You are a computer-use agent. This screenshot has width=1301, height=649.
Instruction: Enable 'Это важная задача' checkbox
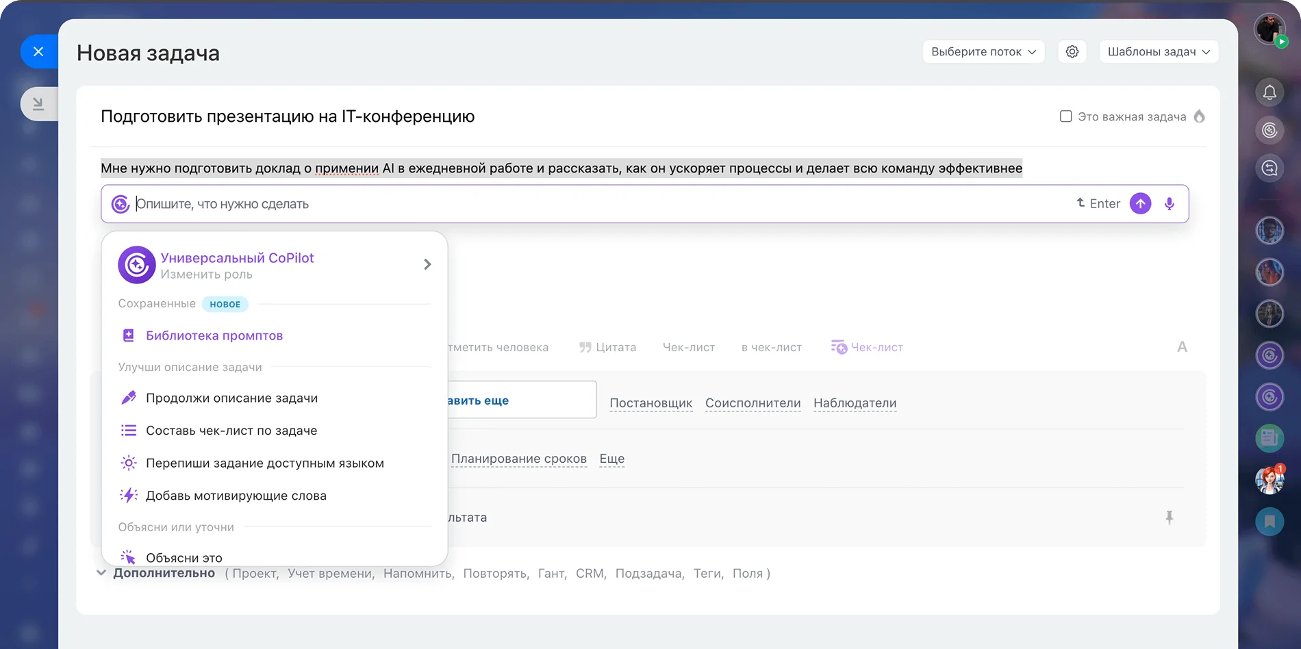coord(1065,116)
